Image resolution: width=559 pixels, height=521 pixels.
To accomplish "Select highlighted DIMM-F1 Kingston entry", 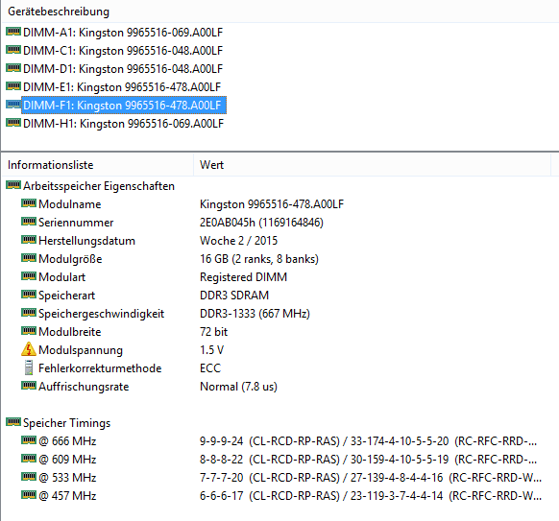I will point(124,106).
